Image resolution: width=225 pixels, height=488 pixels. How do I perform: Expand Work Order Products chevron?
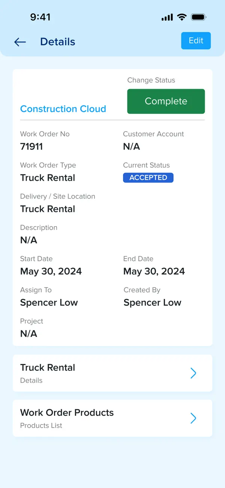193,418
